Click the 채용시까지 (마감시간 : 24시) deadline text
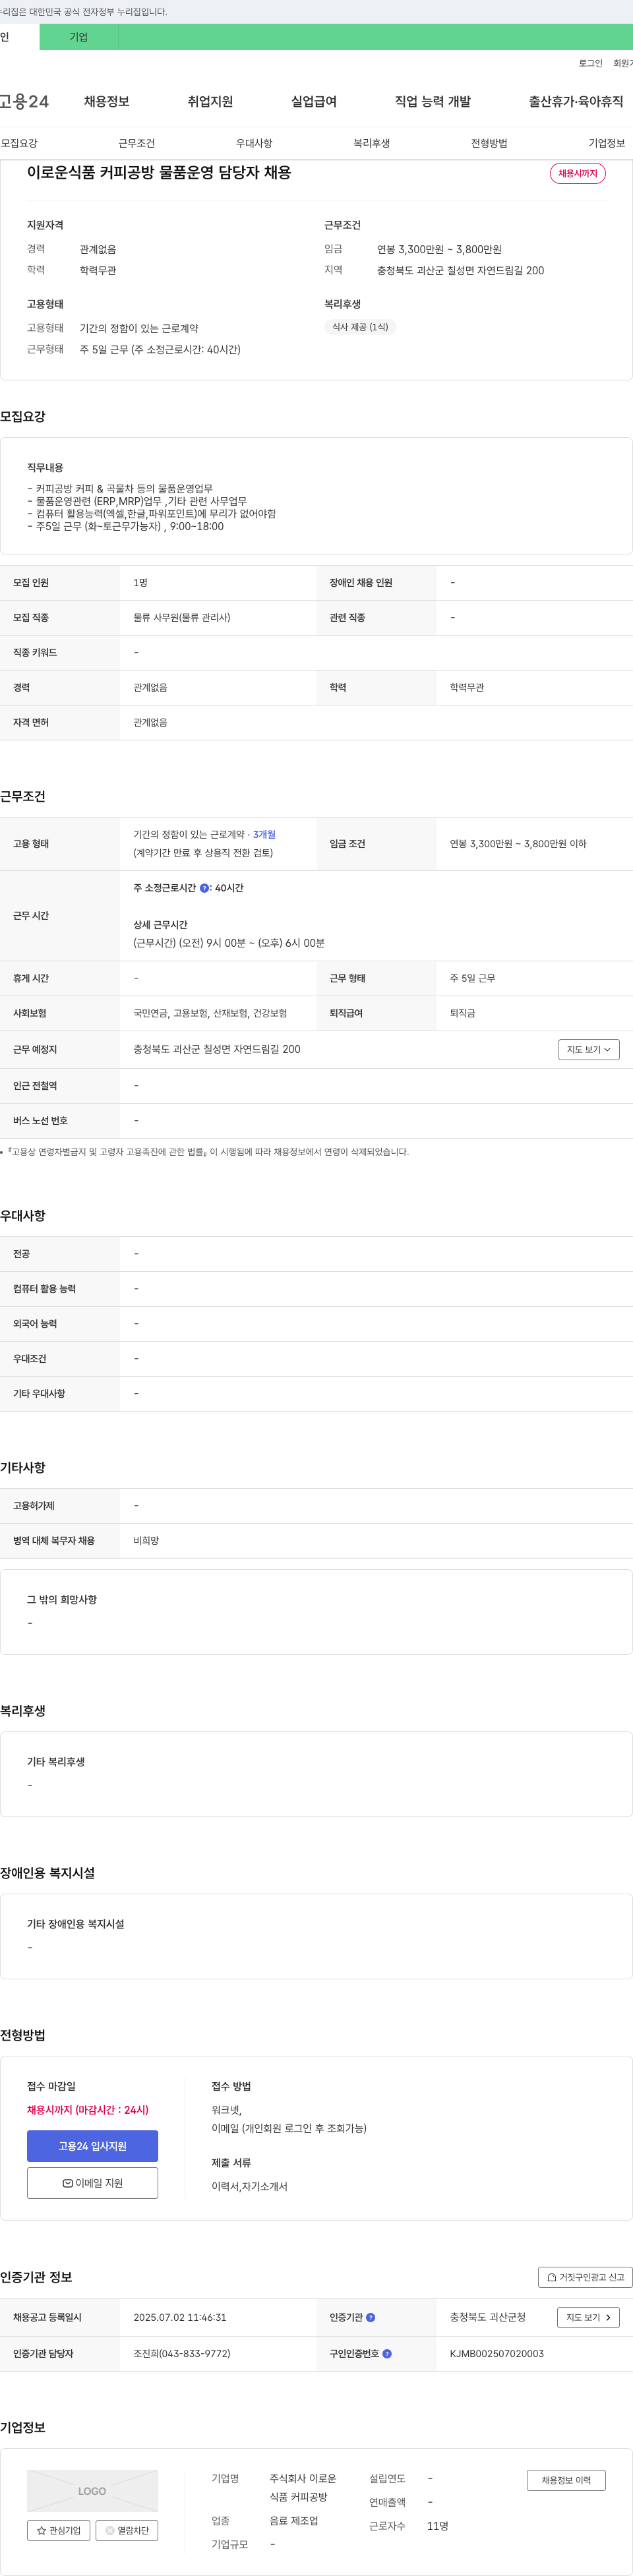 pos(88,2110)
